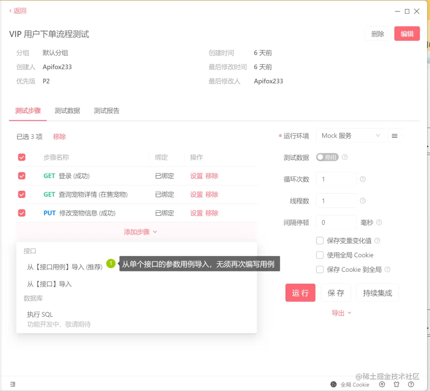Click sidebar collapse icon in bottom bar
Image resolution: width=430 pixels, height=391 pixels.
(13, 384)
